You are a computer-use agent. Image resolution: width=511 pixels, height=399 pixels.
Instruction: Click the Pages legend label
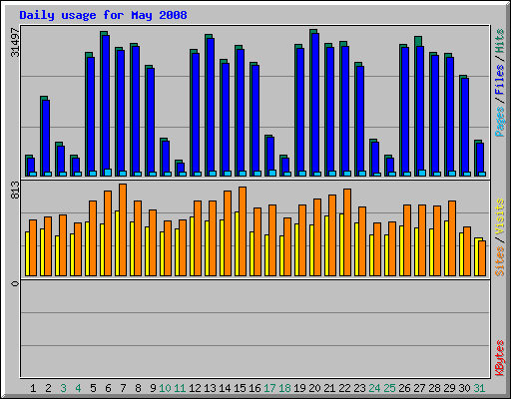coord(499,122)
